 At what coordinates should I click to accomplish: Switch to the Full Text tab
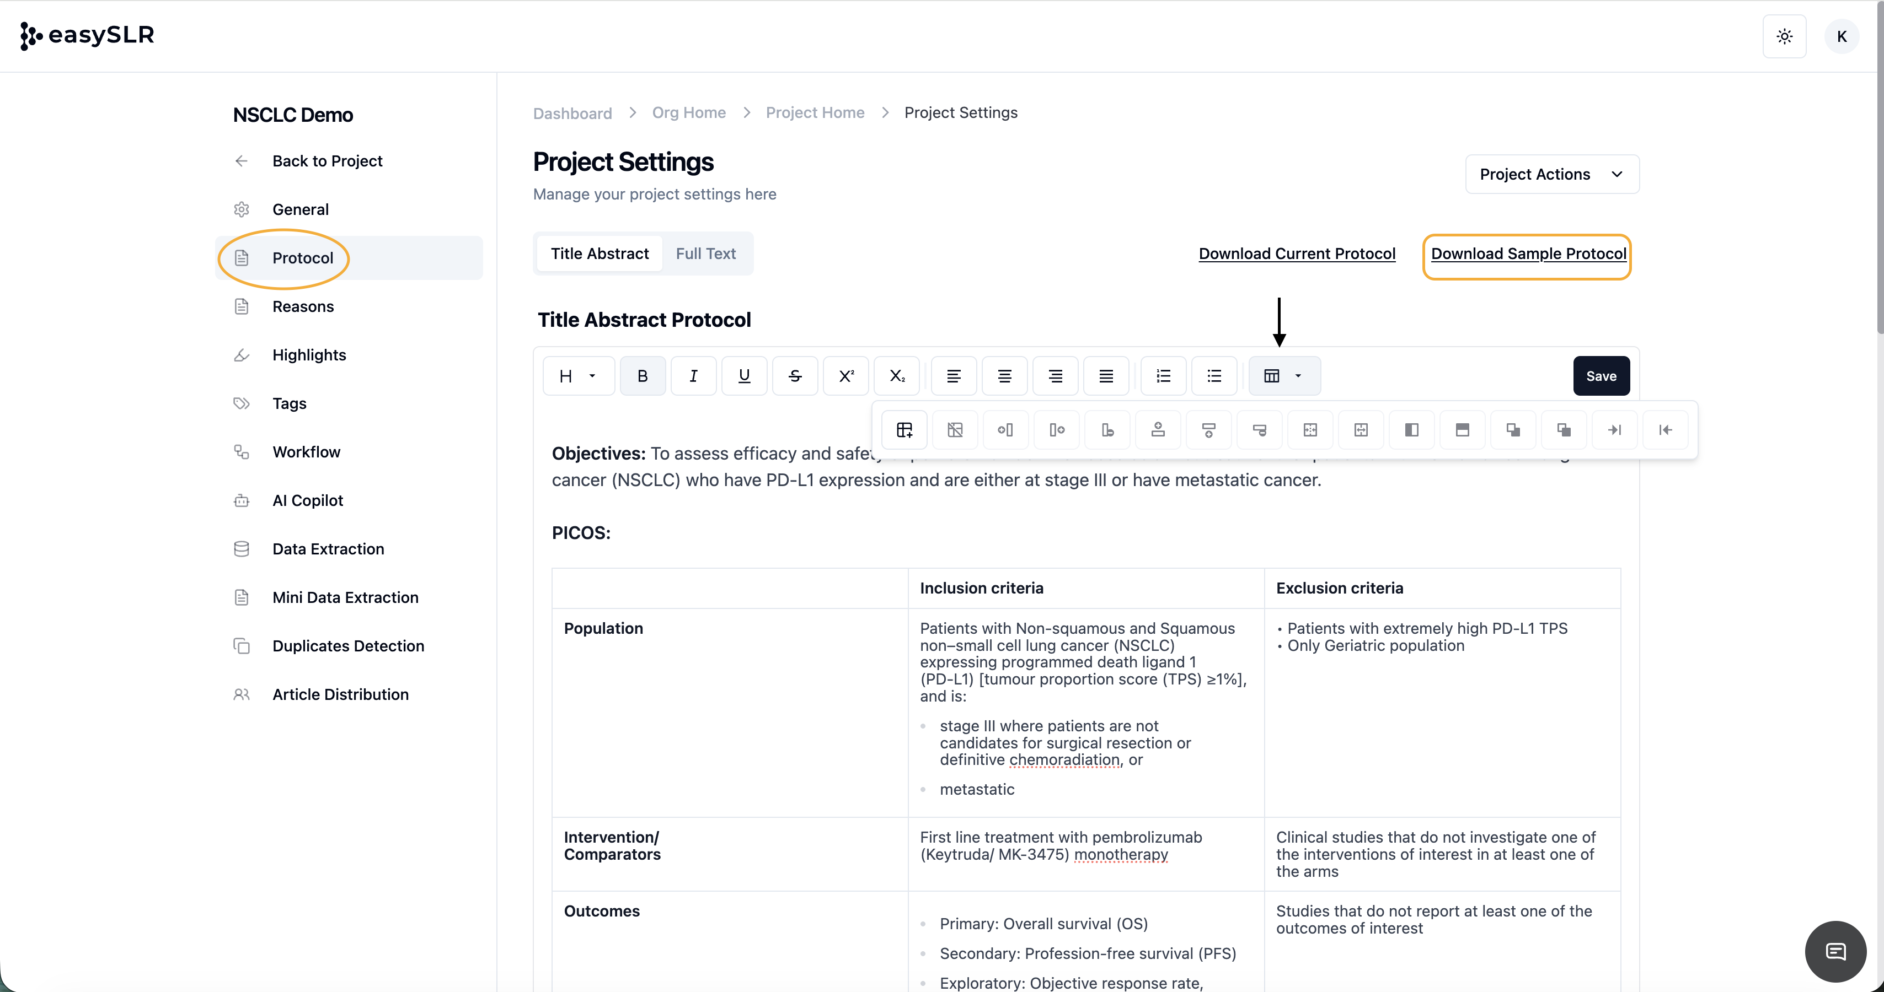pyautogui.click(x=705, y=254)
